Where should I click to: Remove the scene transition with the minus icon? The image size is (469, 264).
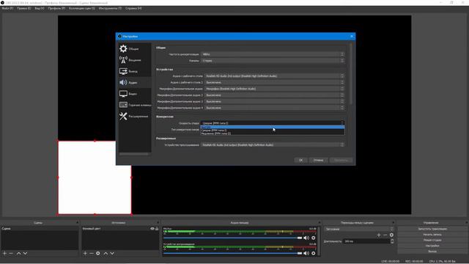[x=385, y=235]
